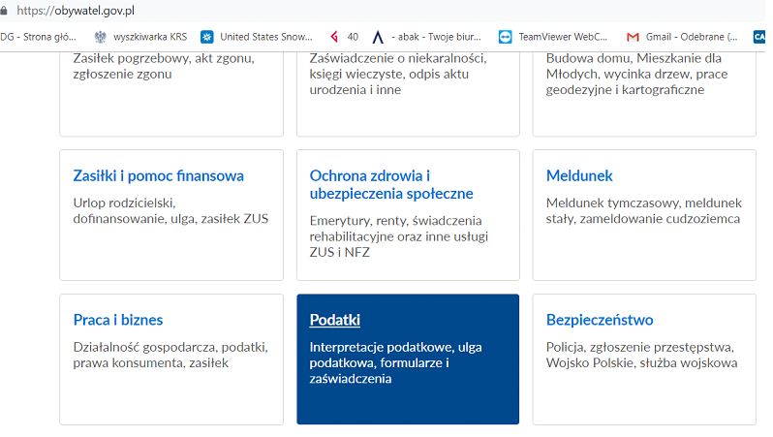The width and height of the screenshot is (773, 437).
Task: Open the Meldunek category link
Action: click(579, 175)
